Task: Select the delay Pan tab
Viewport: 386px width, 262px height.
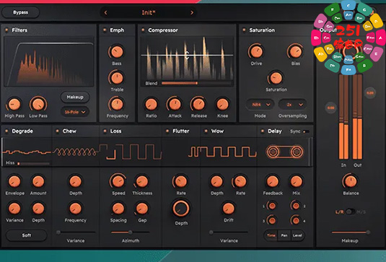Action: click(284, 235)
